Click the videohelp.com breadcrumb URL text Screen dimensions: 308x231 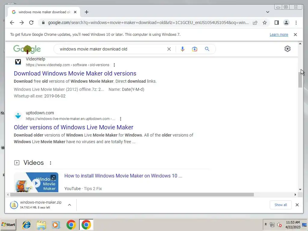67,65
